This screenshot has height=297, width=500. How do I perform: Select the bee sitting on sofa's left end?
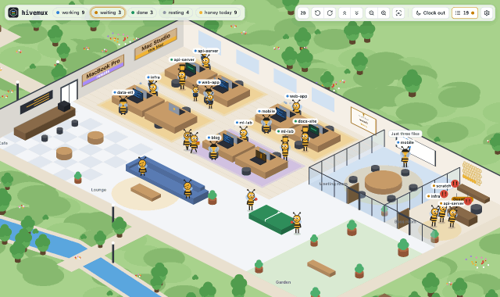click(142, 166)
